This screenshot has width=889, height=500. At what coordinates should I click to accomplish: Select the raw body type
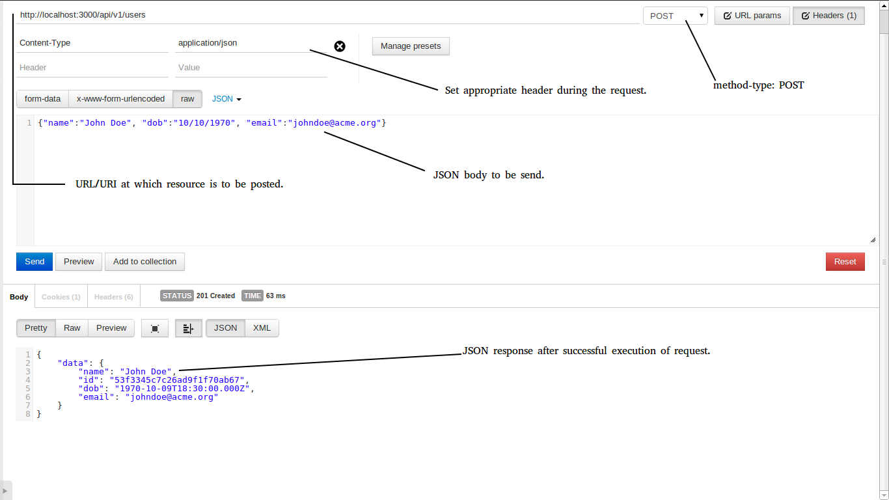click(x=187, y=99)
